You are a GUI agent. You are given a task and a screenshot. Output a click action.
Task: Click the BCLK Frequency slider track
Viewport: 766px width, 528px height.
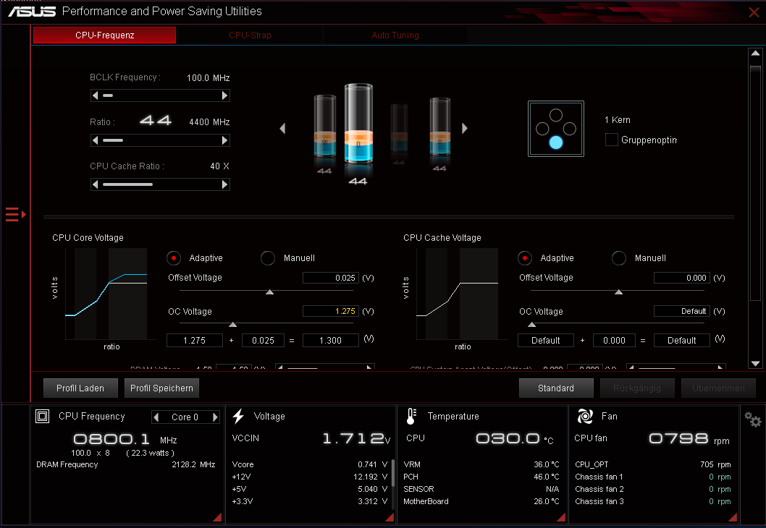point(160,95)
